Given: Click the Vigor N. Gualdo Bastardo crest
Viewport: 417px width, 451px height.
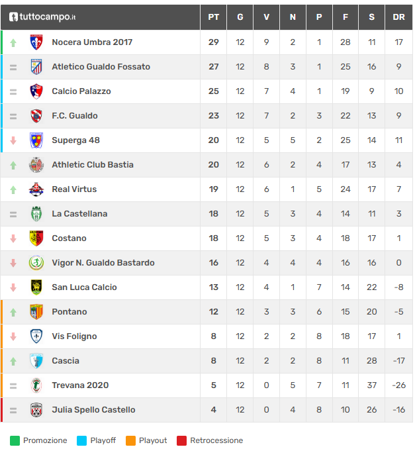Looking at the screenshot, I should pyautogui.click(x=36, y=263).
